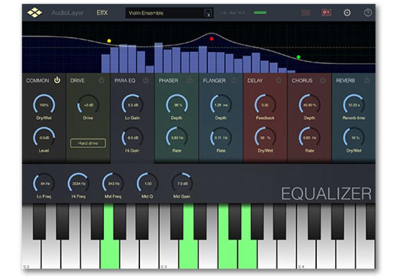This screenshot has width=396, height=277.
Task: Click the Chorus Rate knob
Action: pyautogui.click(x=310, y=138)
